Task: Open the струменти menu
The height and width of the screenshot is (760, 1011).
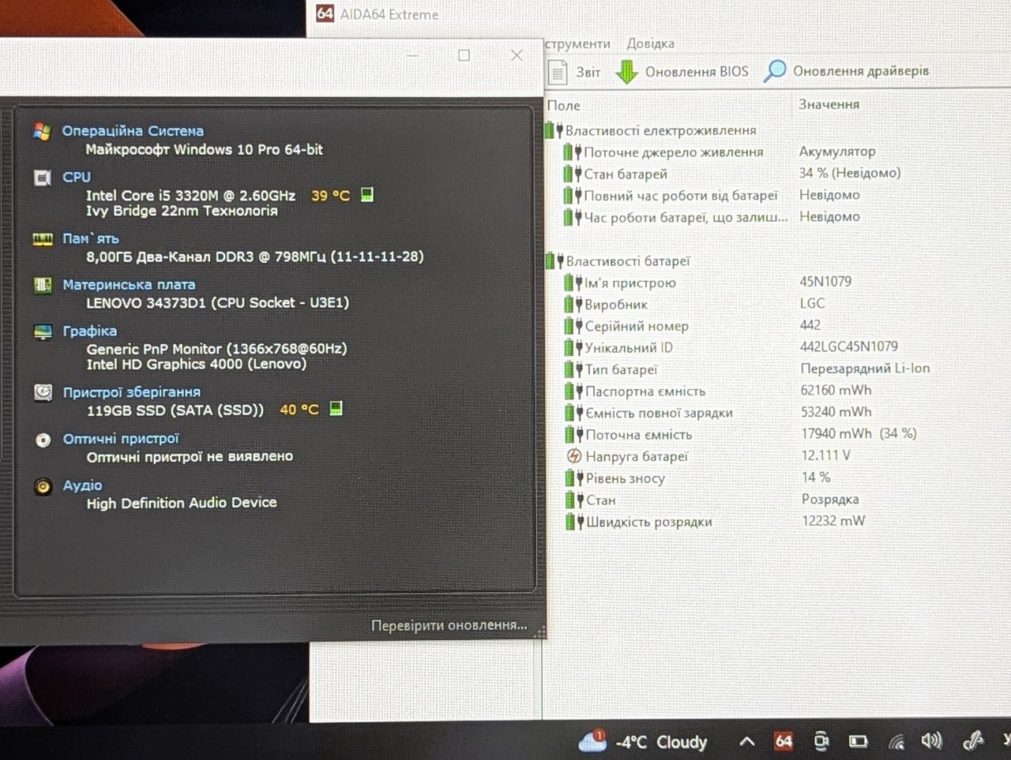Action: pos(577,43)
